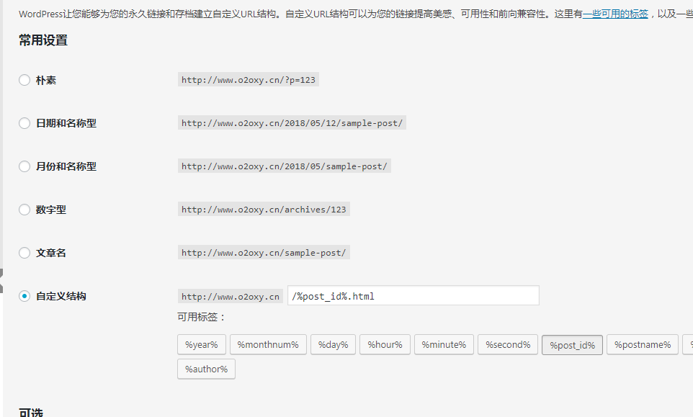Click the 可用标签： label
693x417 pixels.
[x=202, y=317]
